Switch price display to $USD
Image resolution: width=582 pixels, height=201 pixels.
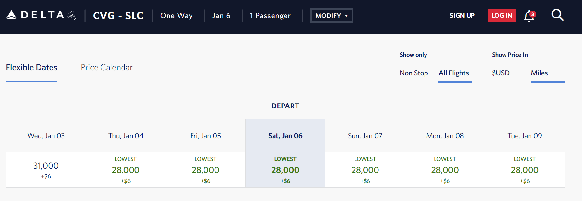tap(501, 73)
